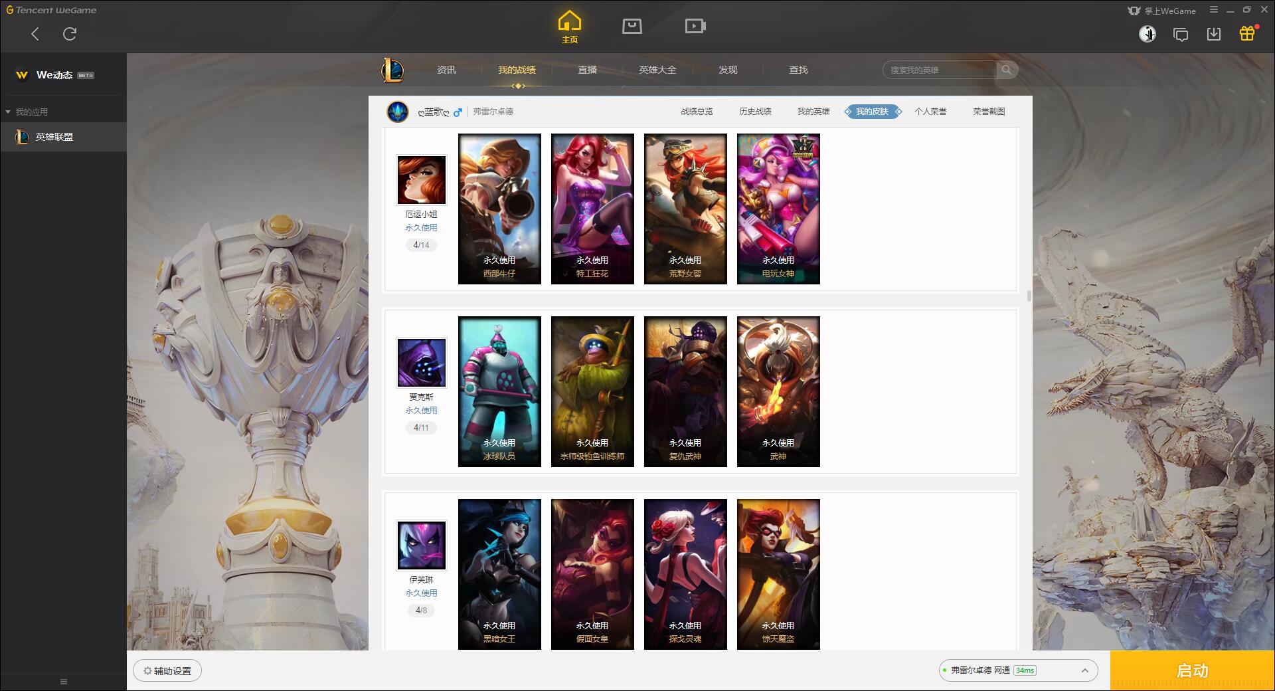Click the 伊芙琳 champion portrait

click(x=422, y=545)
